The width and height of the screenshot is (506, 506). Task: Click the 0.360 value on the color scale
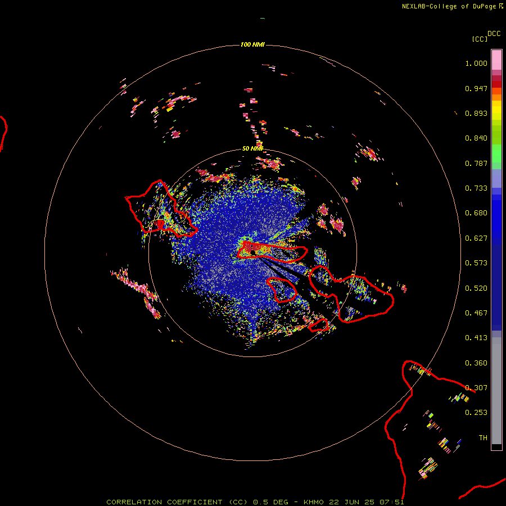click(476, 363)
